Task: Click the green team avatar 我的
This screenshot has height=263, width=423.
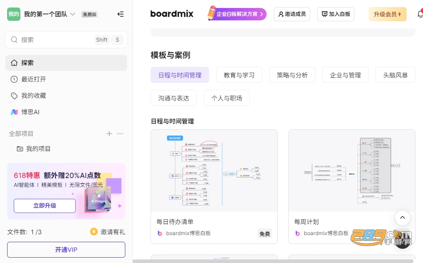Action: [13, 14]
